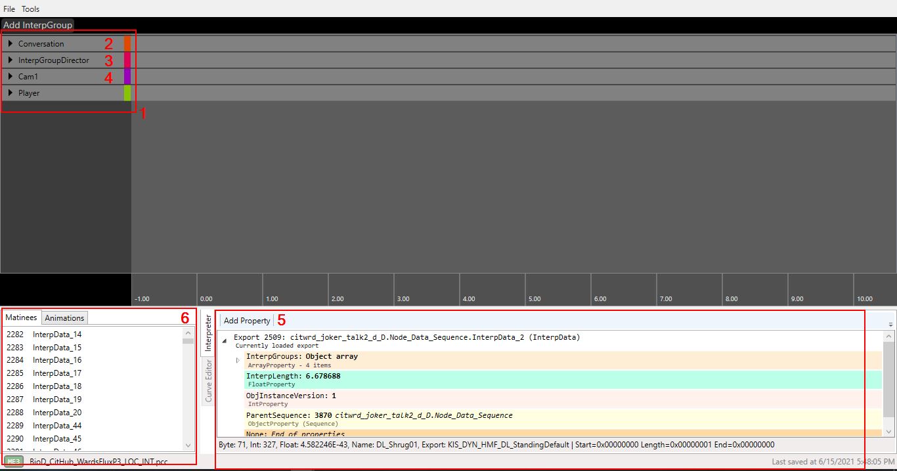Expand the Cam1 group
Viewport: 897px width, 471px height.
11,77
